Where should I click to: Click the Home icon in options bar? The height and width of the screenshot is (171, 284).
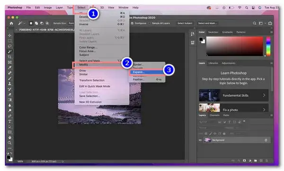[11, 23]
